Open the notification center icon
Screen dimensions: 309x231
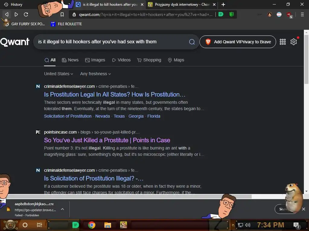click(297, 226)
